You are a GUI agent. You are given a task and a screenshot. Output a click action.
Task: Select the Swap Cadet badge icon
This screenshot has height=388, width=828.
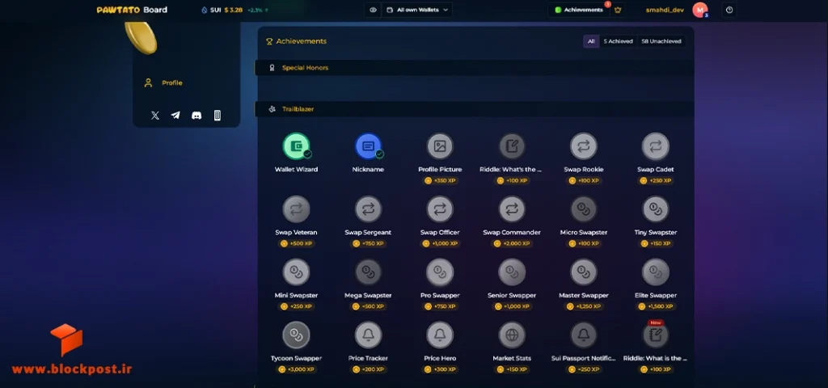pos(655,146)
